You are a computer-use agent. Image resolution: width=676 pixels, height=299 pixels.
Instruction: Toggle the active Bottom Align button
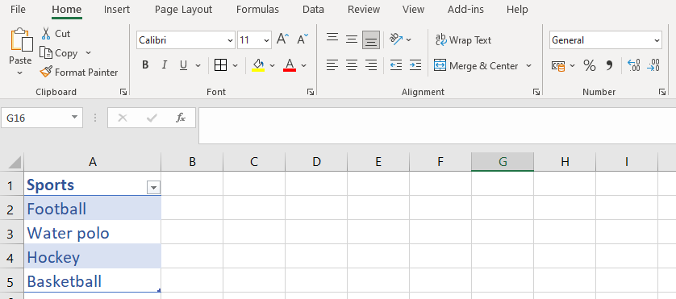click(x=371, y=39)
